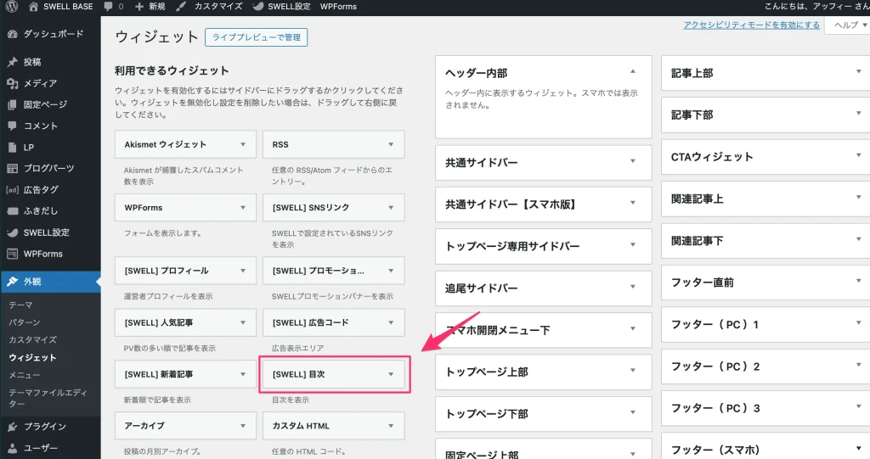This screenshot has height=459, width=870.
Task: Expand the [SWELL] 目次 widget arrow
Action: click(x=391, y=375)
